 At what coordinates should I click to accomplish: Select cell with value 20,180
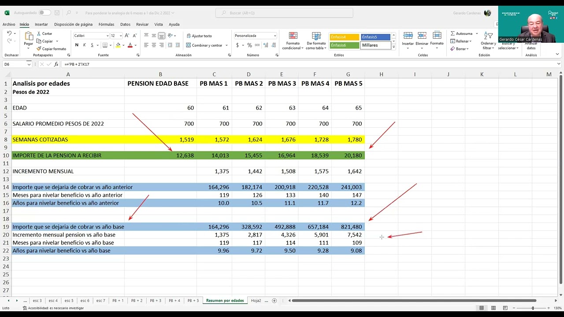click(x=348, y=155)
